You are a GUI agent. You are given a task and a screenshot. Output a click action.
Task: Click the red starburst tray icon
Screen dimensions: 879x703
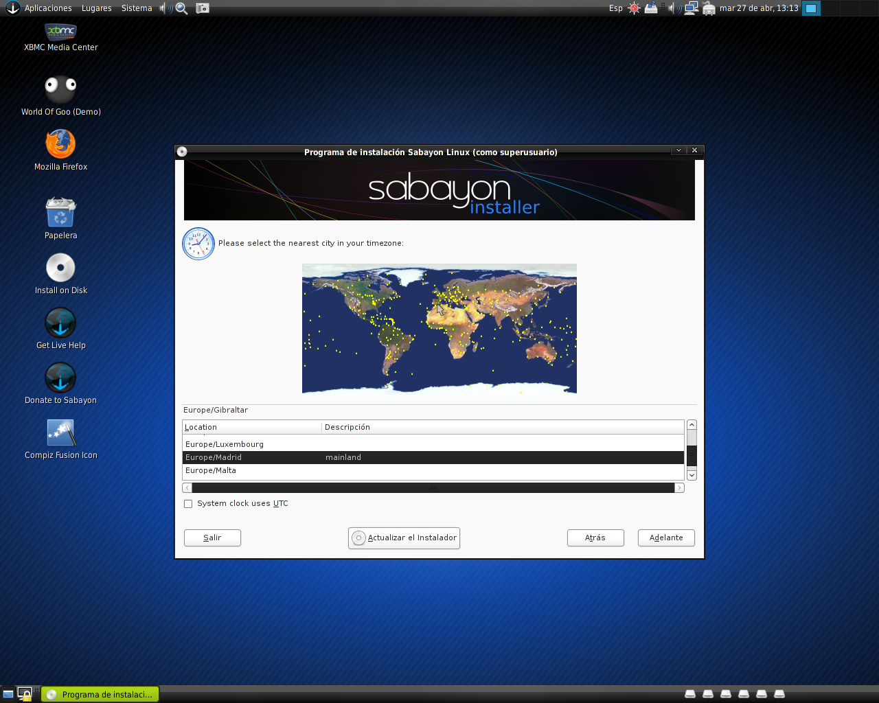pos(634,8)
